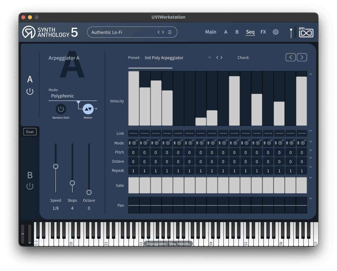Select the large A arpeggiator label
This screenshot has height=271, width=337.
(x=30, y=79)
